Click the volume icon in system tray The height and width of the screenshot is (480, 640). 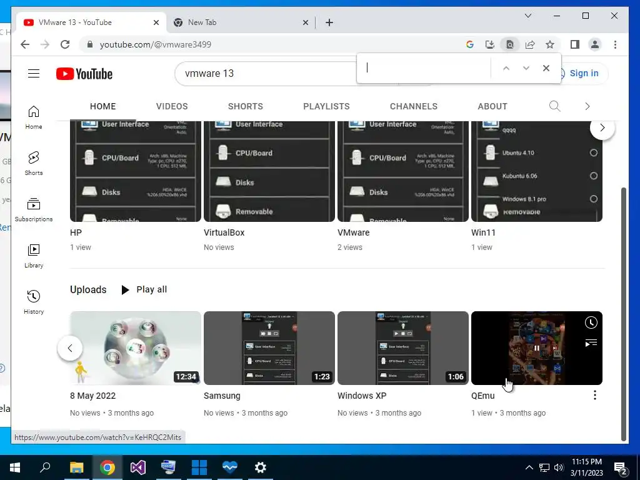click(x=559, y=467)
